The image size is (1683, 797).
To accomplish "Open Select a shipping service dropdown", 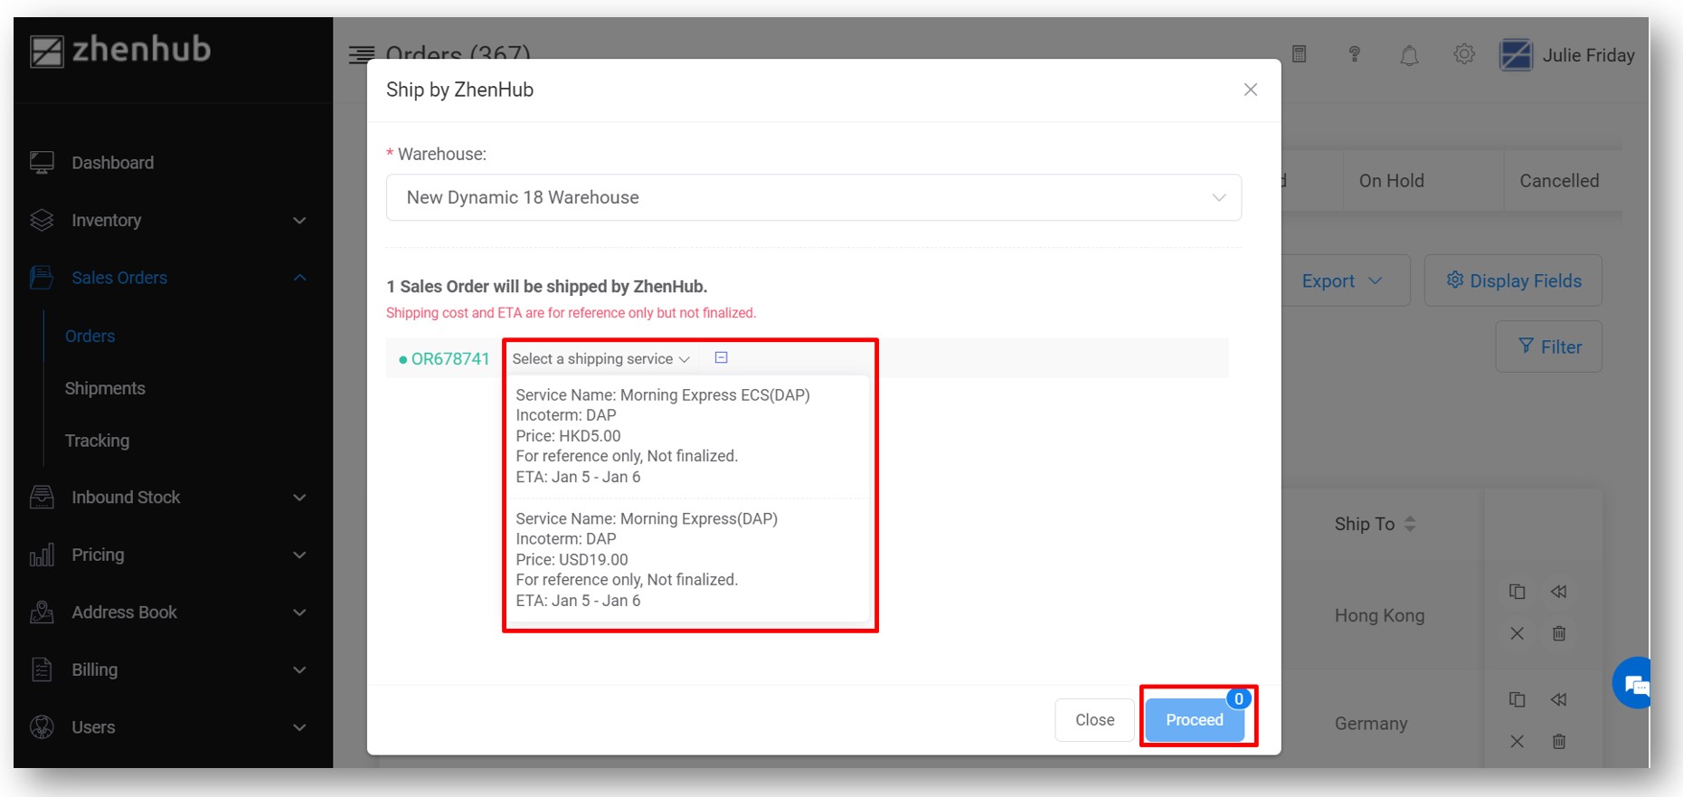I will pos(601,359).
